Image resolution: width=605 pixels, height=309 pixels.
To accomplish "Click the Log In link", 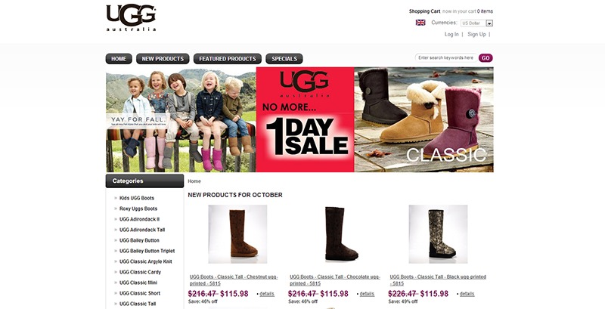I will pyautogui.click(x=451, y=34).
